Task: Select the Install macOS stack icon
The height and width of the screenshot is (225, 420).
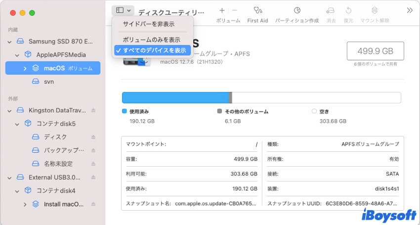Action: click(x=36, y=204)
